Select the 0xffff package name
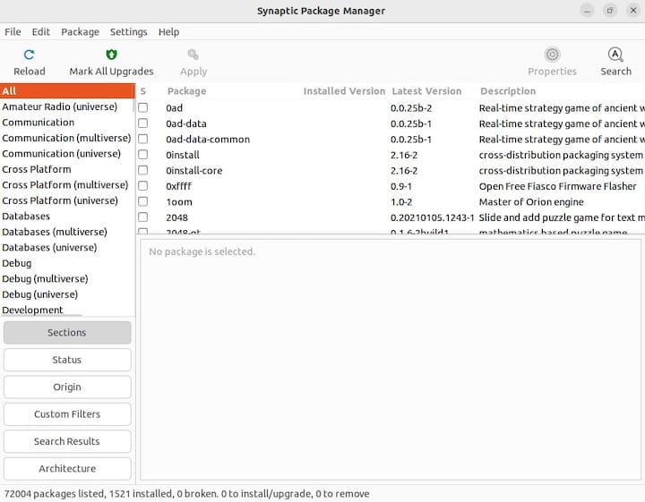The width and height of the screenshot is (645, 502). coord(179,186)
